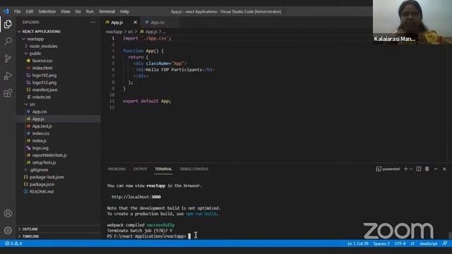Follow the http://localhost:3000 link in terminal
This screenshot has width=452, height=254.
(136, 197)
